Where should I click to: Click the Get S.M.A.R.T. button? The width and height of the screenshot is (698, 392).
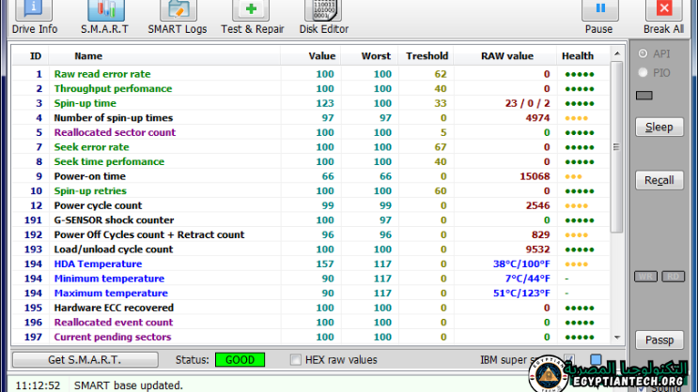pyautogui.click(x=85, y=360)
